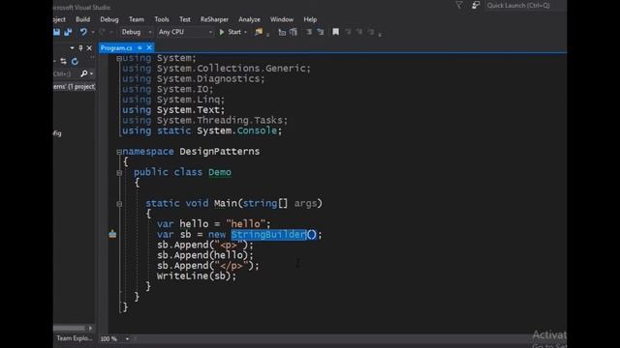Image resolution: width=620 pixels, height=348 pixels.
Task: Click the Demo class name
Action: (x=220, y=172)
